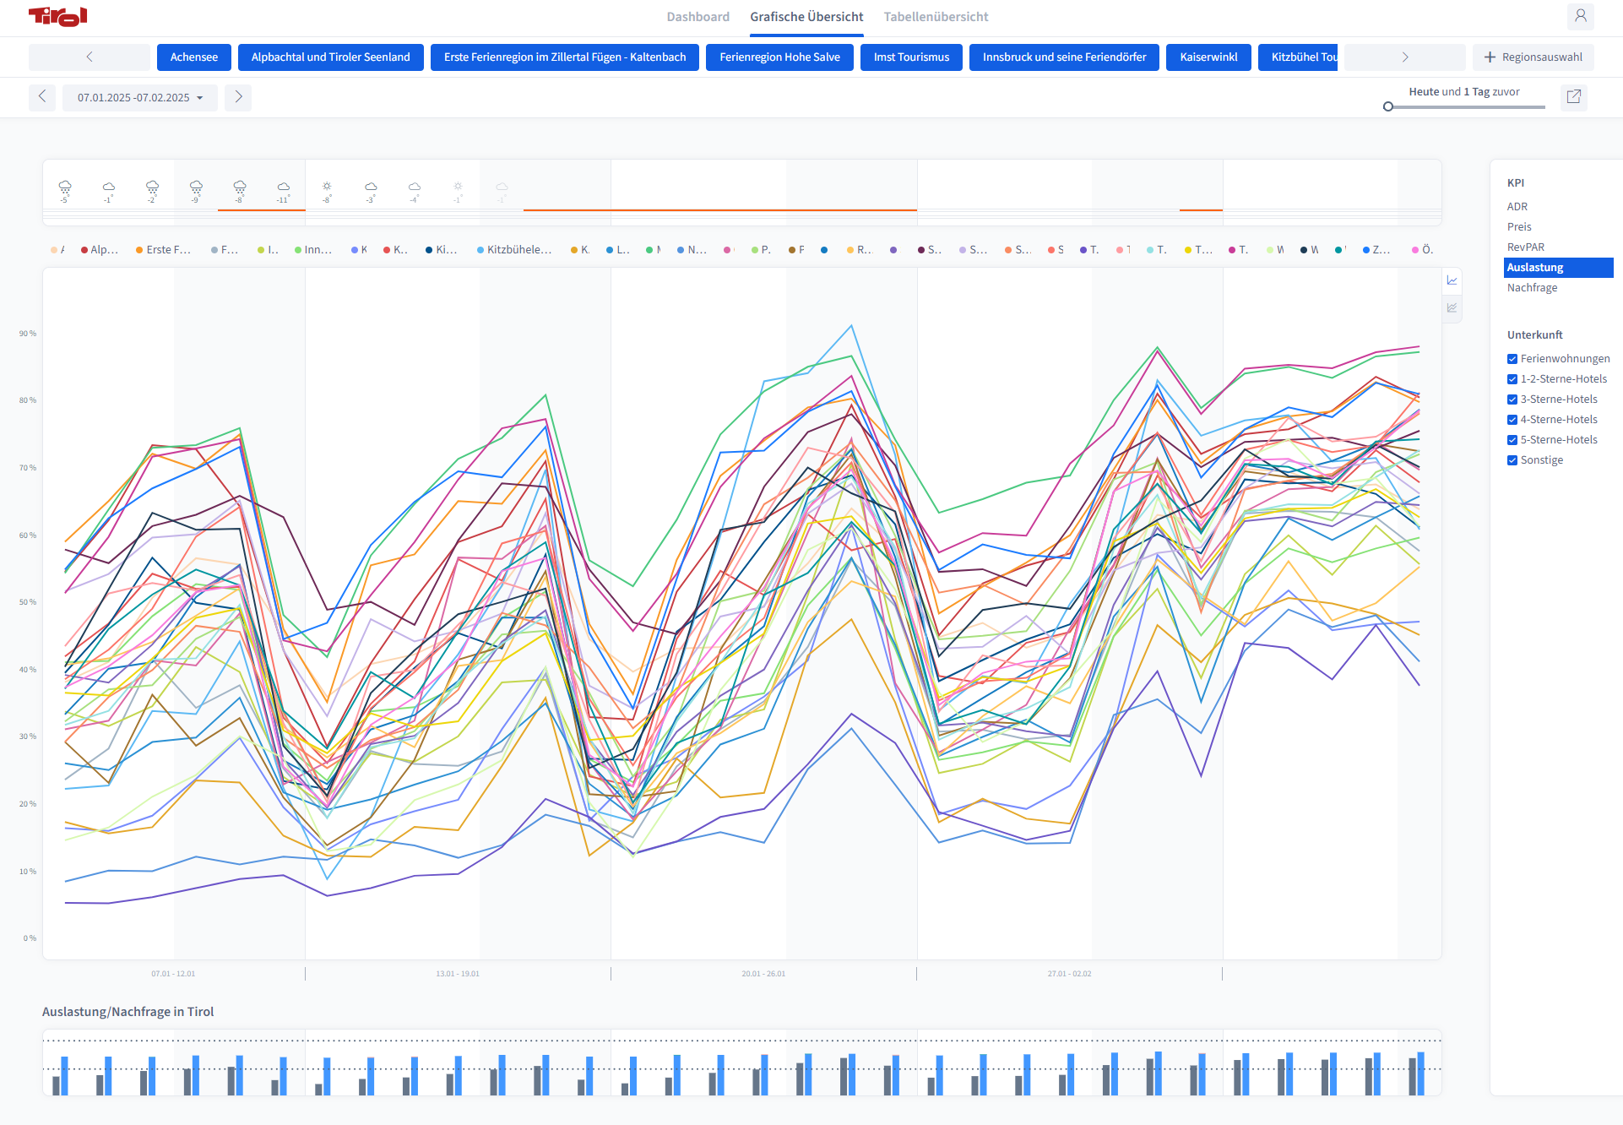1623x1125 pixels.
Task: Toggle the R… legend entry
Action: pyautogui.click(x=860, y=250)
